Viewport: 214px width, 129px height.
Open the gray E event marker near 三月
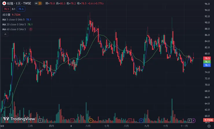click(40, 121)
